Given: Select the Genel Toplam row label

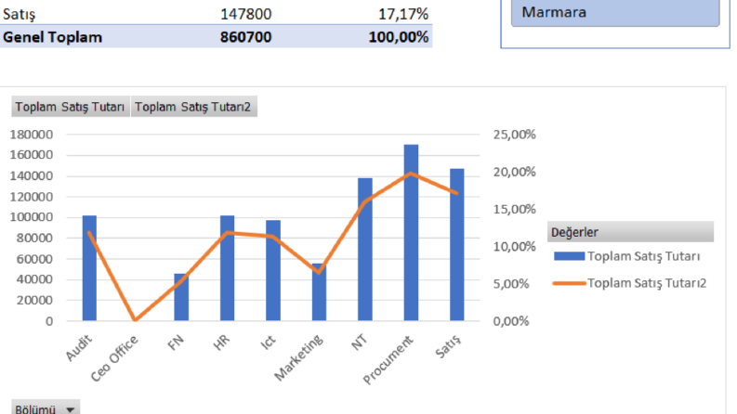Looking at the screenshot, I should (x=53, y=37).
